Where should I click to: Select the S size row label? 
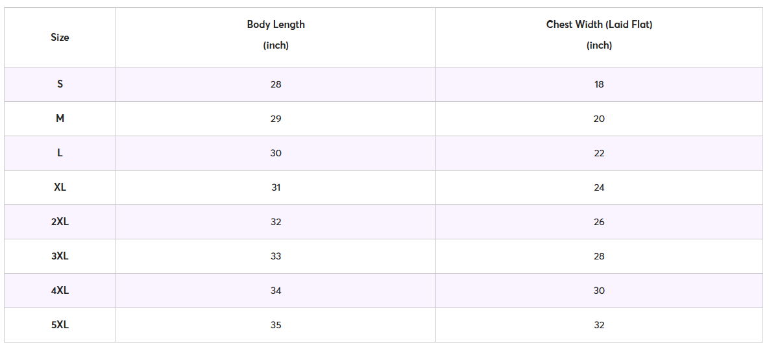[60, 84]
